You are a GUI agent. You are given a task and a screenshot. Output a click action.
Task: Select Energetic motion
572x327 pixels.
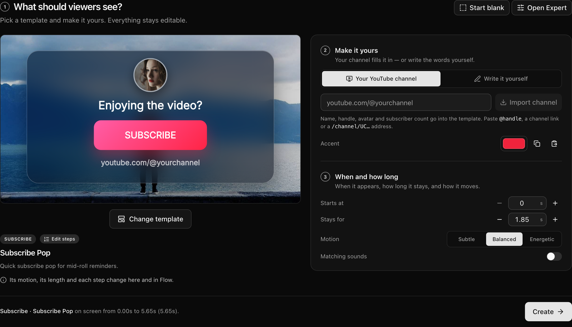[x=542, y=239]
